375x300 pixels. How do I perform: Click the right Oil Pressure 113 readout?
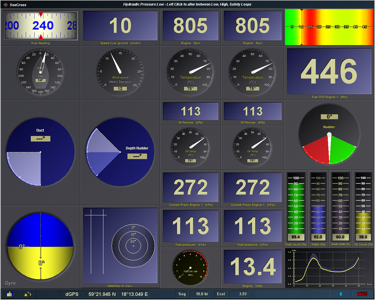click(253, 111)
